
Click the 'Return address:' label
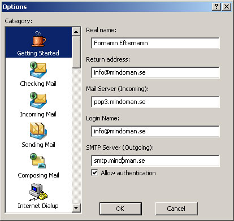pyautogui.click(x=108, y=59)
